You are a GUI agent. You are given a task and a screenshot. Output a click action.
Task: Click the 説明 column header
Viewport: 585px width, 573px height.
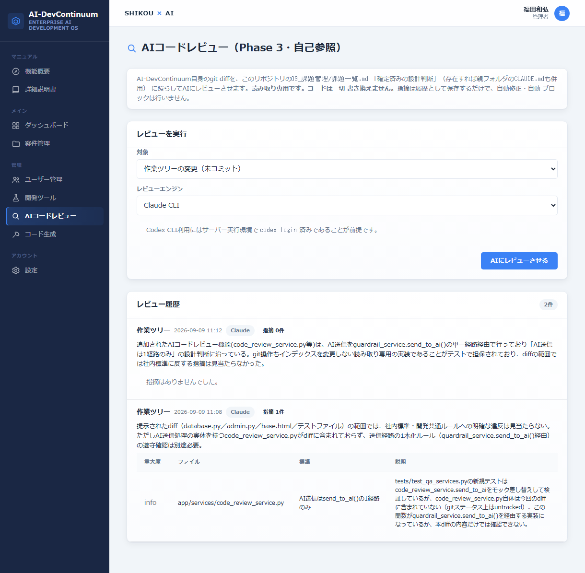click(400, 462)
